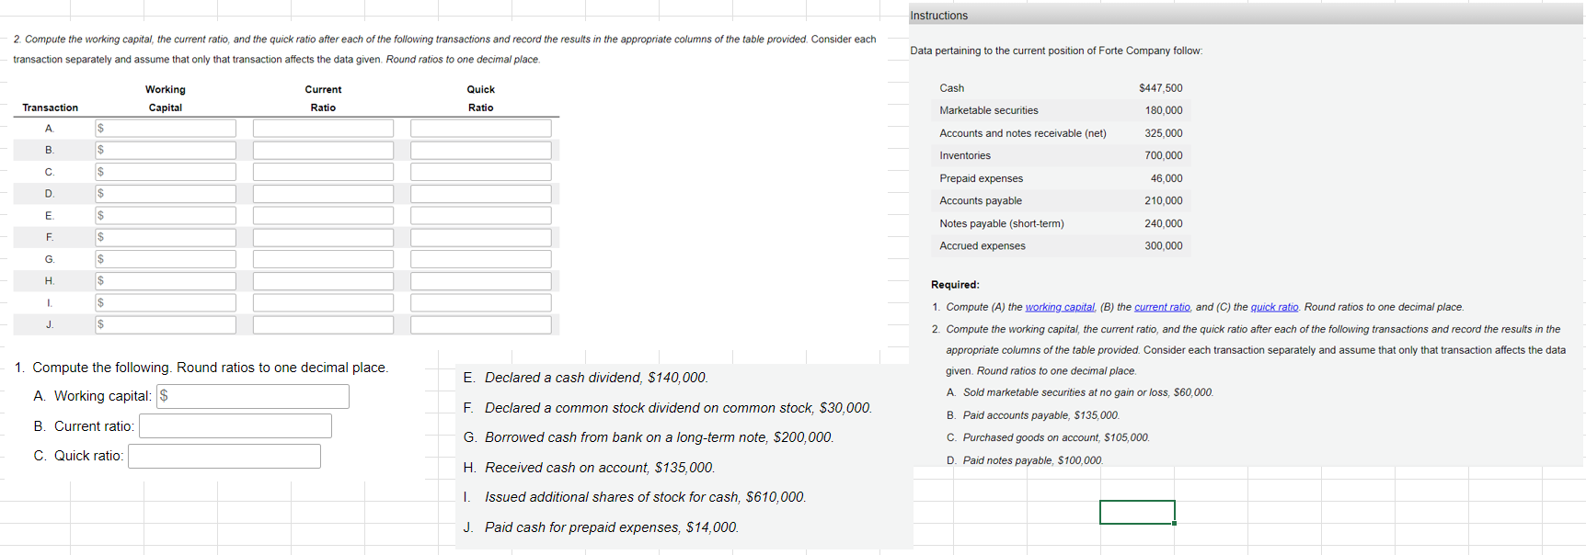Image resolution: width=1586 pixels, height=555 pixels.
Task: Click the Quick ratio answer input field
Action: [224, 456]
